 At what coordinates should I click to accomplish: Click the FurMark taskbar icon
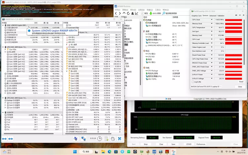[167, 152]
